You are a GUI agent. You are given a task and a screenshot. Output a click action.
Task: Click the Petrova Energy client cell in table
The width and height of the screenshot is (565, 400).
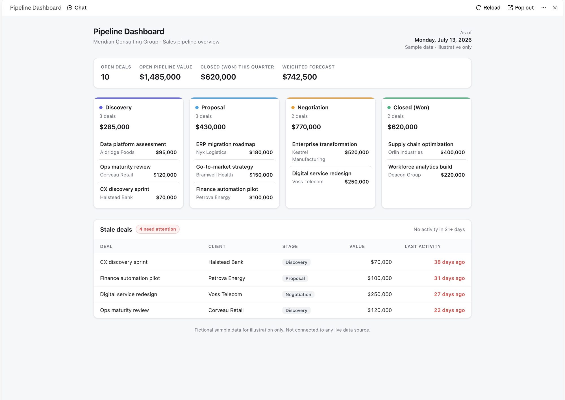(227, 278)
